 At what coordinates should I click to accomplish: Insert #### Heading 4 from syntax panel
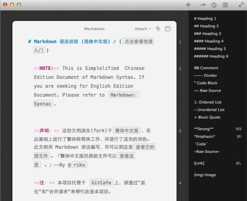pyautogui.click(x=209, y=41)
